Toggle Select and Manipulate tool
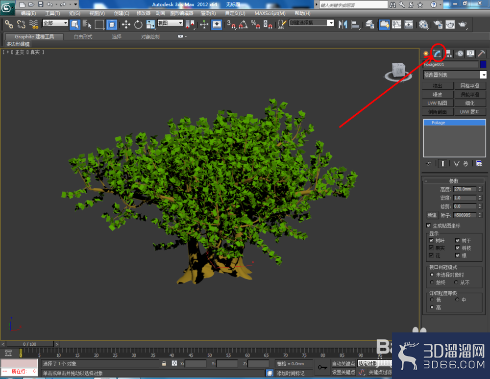The height and width of the screenshot is (379, 490). coord(204,24)
